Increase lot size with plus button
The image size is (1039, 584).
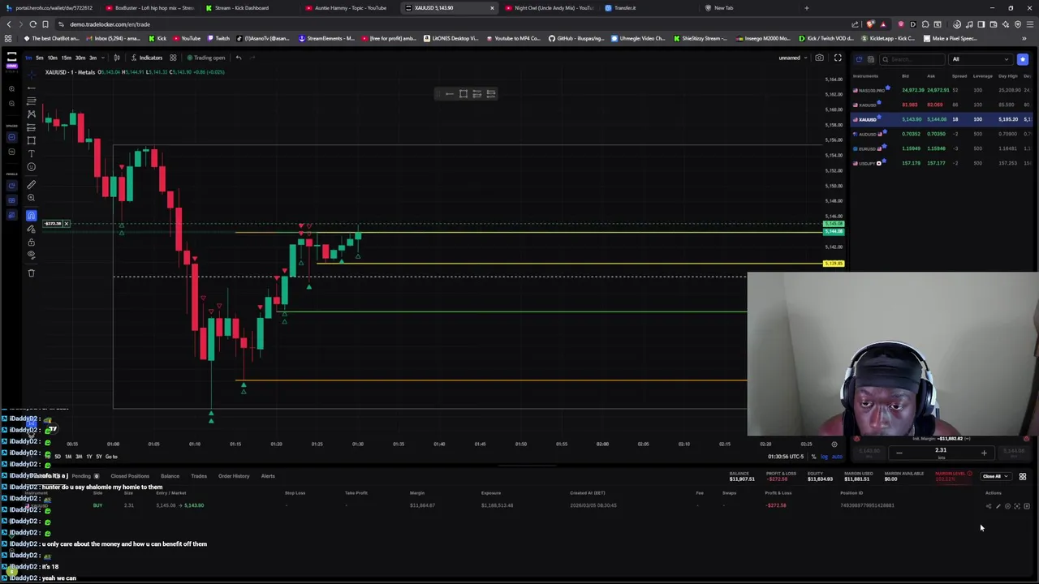point(984,453)
